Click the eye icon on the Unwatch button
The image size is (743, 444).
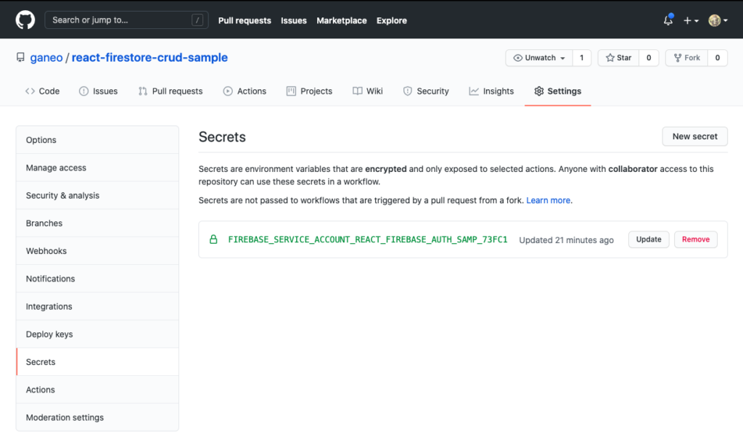point(517,57)
